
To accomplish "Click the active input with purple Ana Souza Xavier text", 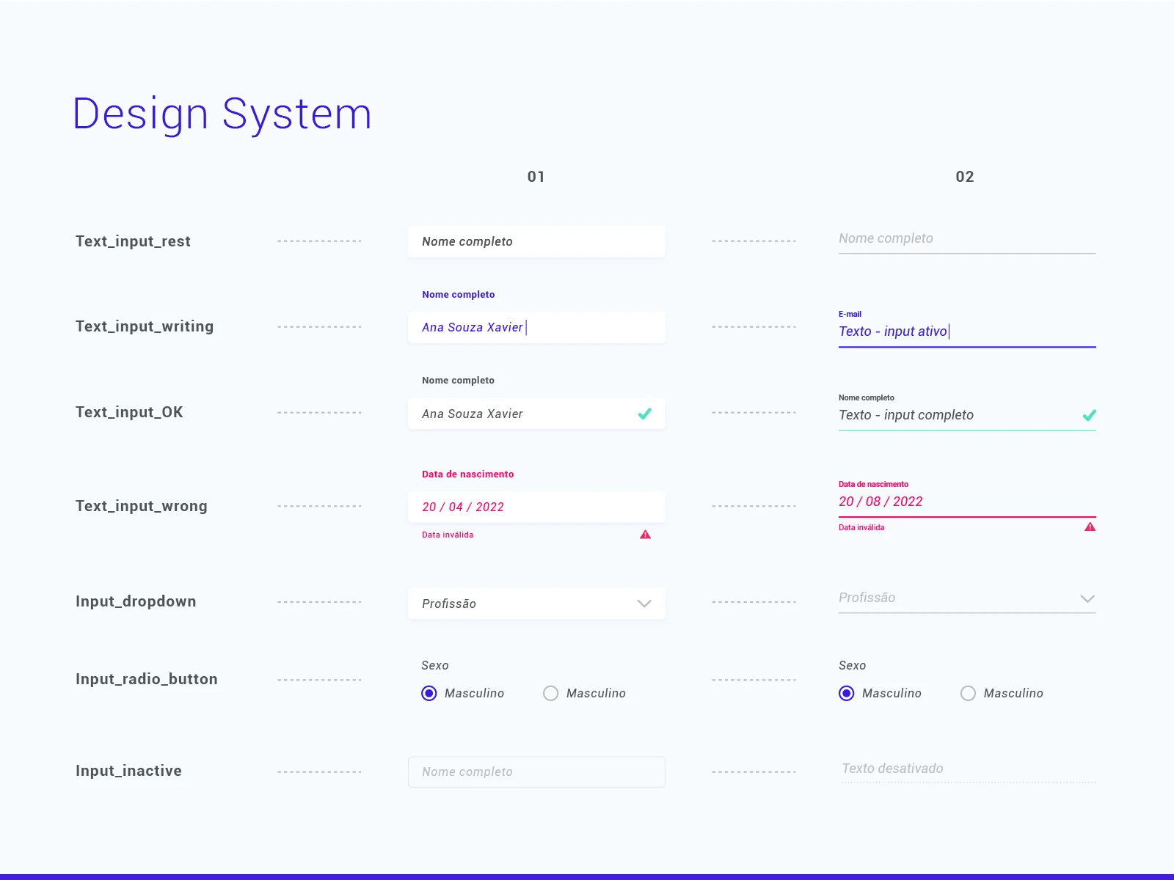I will (x=536, y=327).
